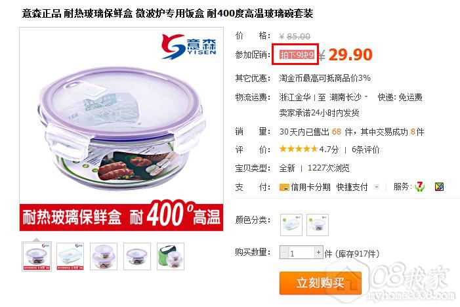Screen dimensions: 460x307
Task: Select the rectangular container thumbnail
Action: pos(70,256)
